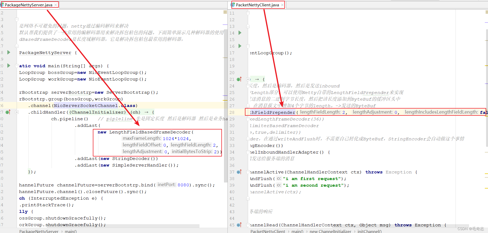Screen dimensions: 488x233
Task: Close the PacketNettyClient.java tab
Action: coord(282,5)
